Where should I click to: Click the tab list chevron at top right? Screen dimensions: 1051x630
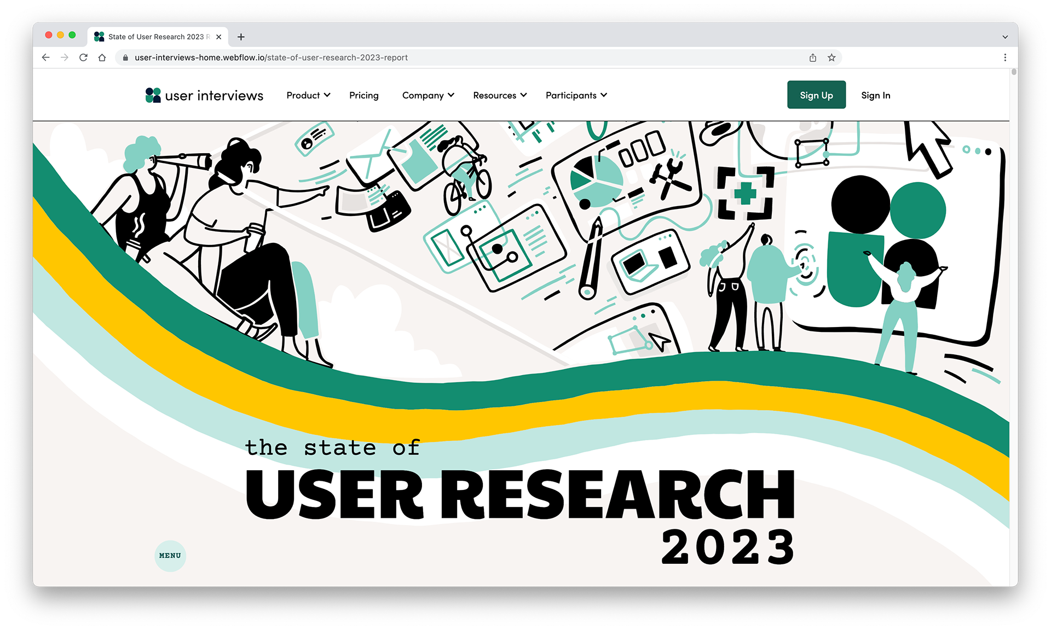point(1005,37)
